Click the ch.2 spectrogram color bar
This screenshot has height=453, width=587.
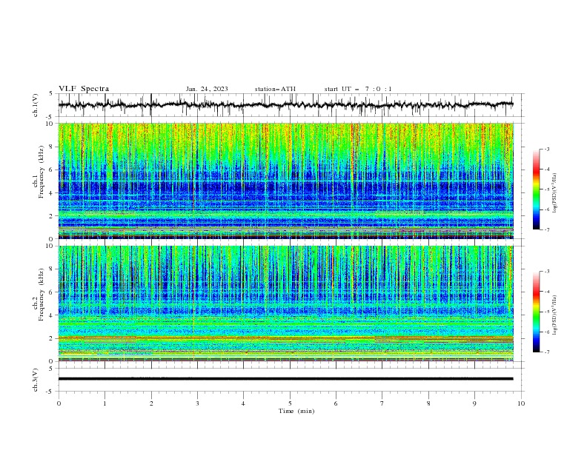(x=536, y=312)
